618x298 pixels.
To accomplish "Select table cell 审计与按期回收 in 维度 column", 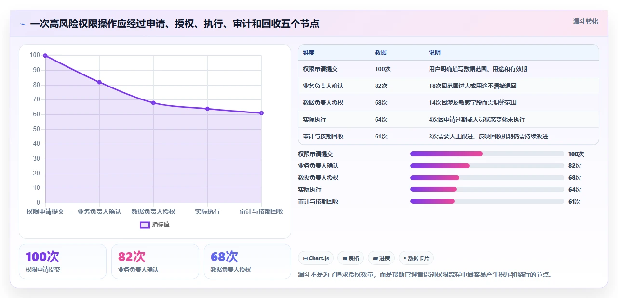I will (323, 137).
